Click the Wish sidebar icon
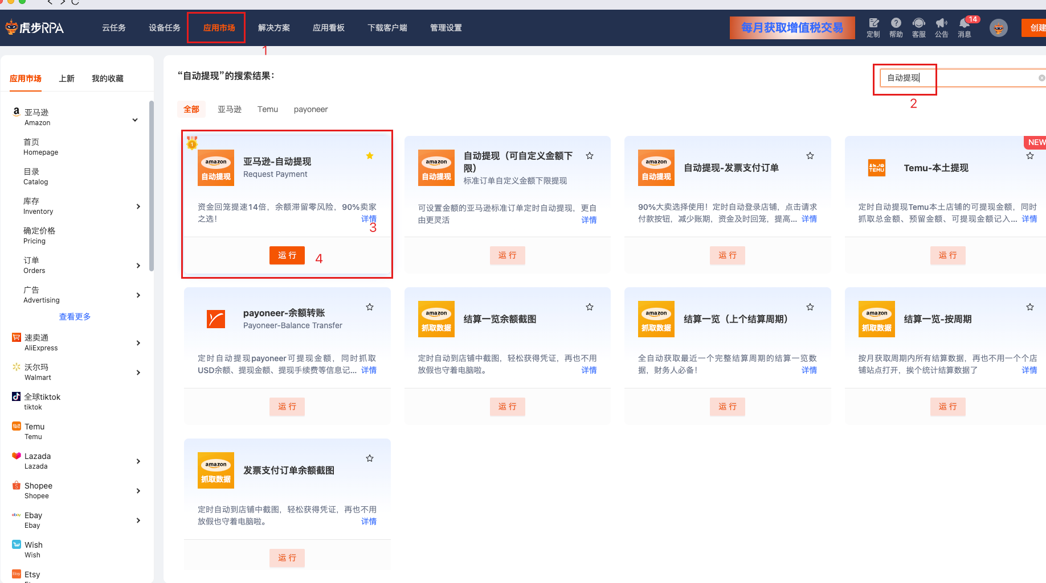This screenshot has height=583, width=1046. pos(17,544)
